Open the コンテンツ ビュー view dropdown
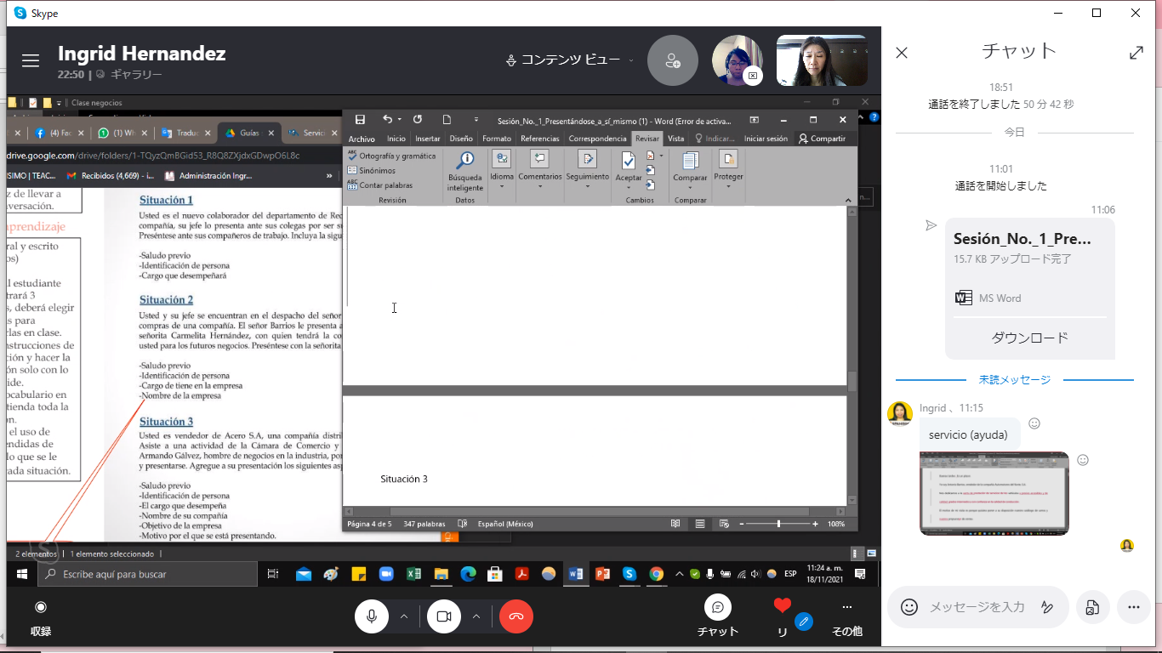The width and height of the screenshot is (1162, 653). (x=569, y=60)
